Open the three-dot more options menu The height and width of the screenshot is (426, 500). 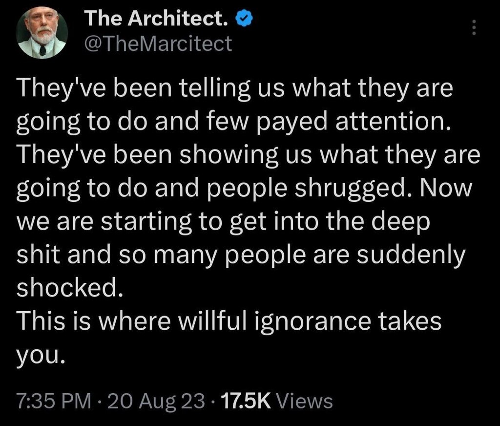[474, 27]
